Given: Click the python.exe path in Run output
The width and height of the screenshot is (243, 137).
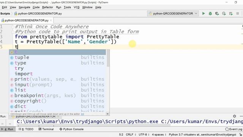Looking at the screenshot, I should (x=87, y=121).
